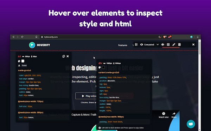Click the position: absolute line
Screen dimensions: 211x131
(107, 81)
